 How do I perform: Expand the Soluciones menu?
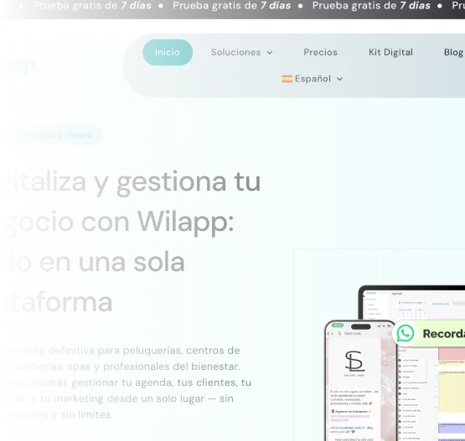click(x=241, y=52)
